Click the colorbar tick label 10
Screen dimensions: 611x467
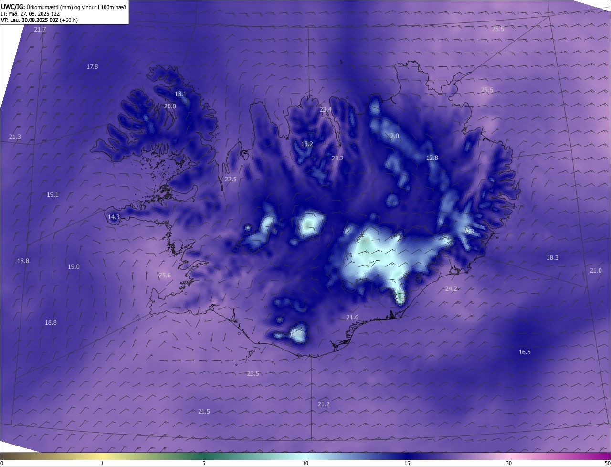(x=305, y=464)
